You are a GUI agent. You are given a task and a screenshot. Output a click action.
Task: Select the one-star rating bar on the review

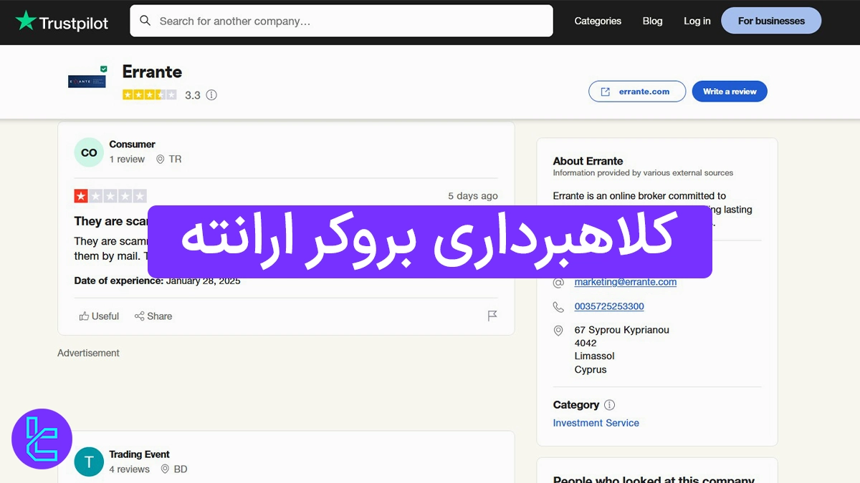pos(111,195)
